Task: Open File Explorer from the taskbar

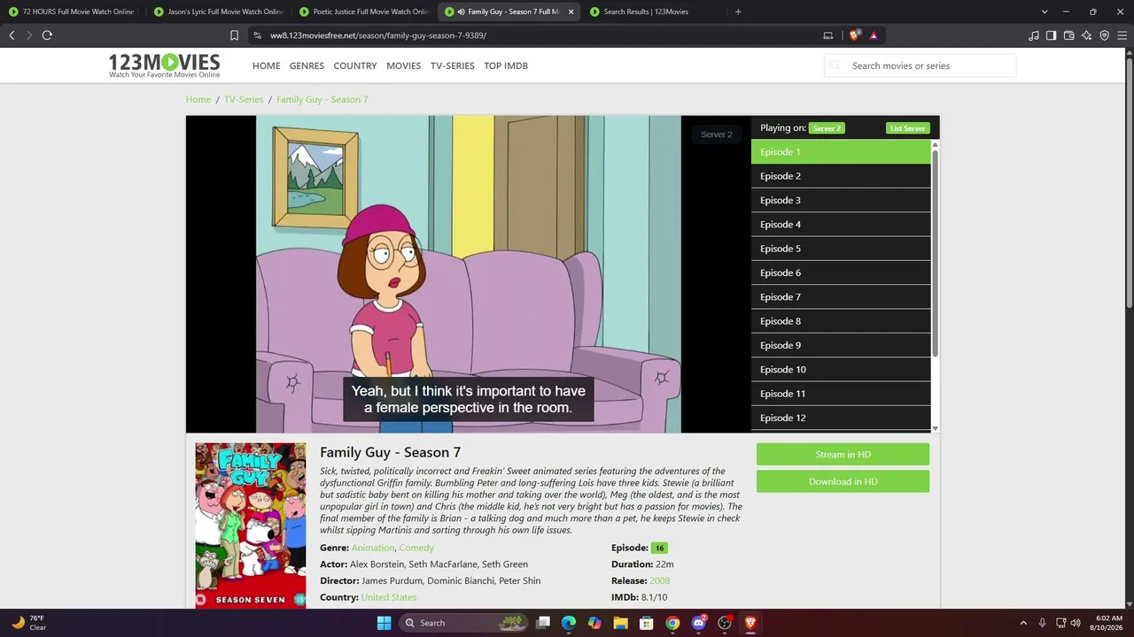Action: click(620, 623)
